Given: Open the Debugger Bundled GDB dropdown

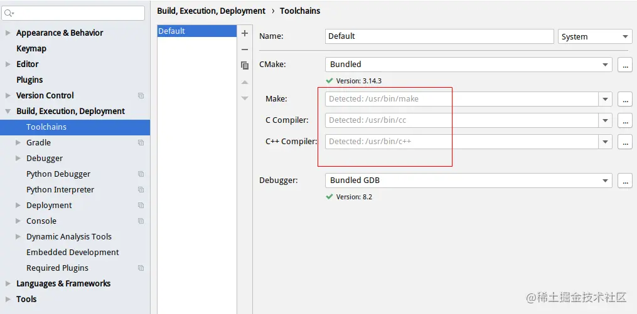Looking at the screenshot, I should (468, 181).
